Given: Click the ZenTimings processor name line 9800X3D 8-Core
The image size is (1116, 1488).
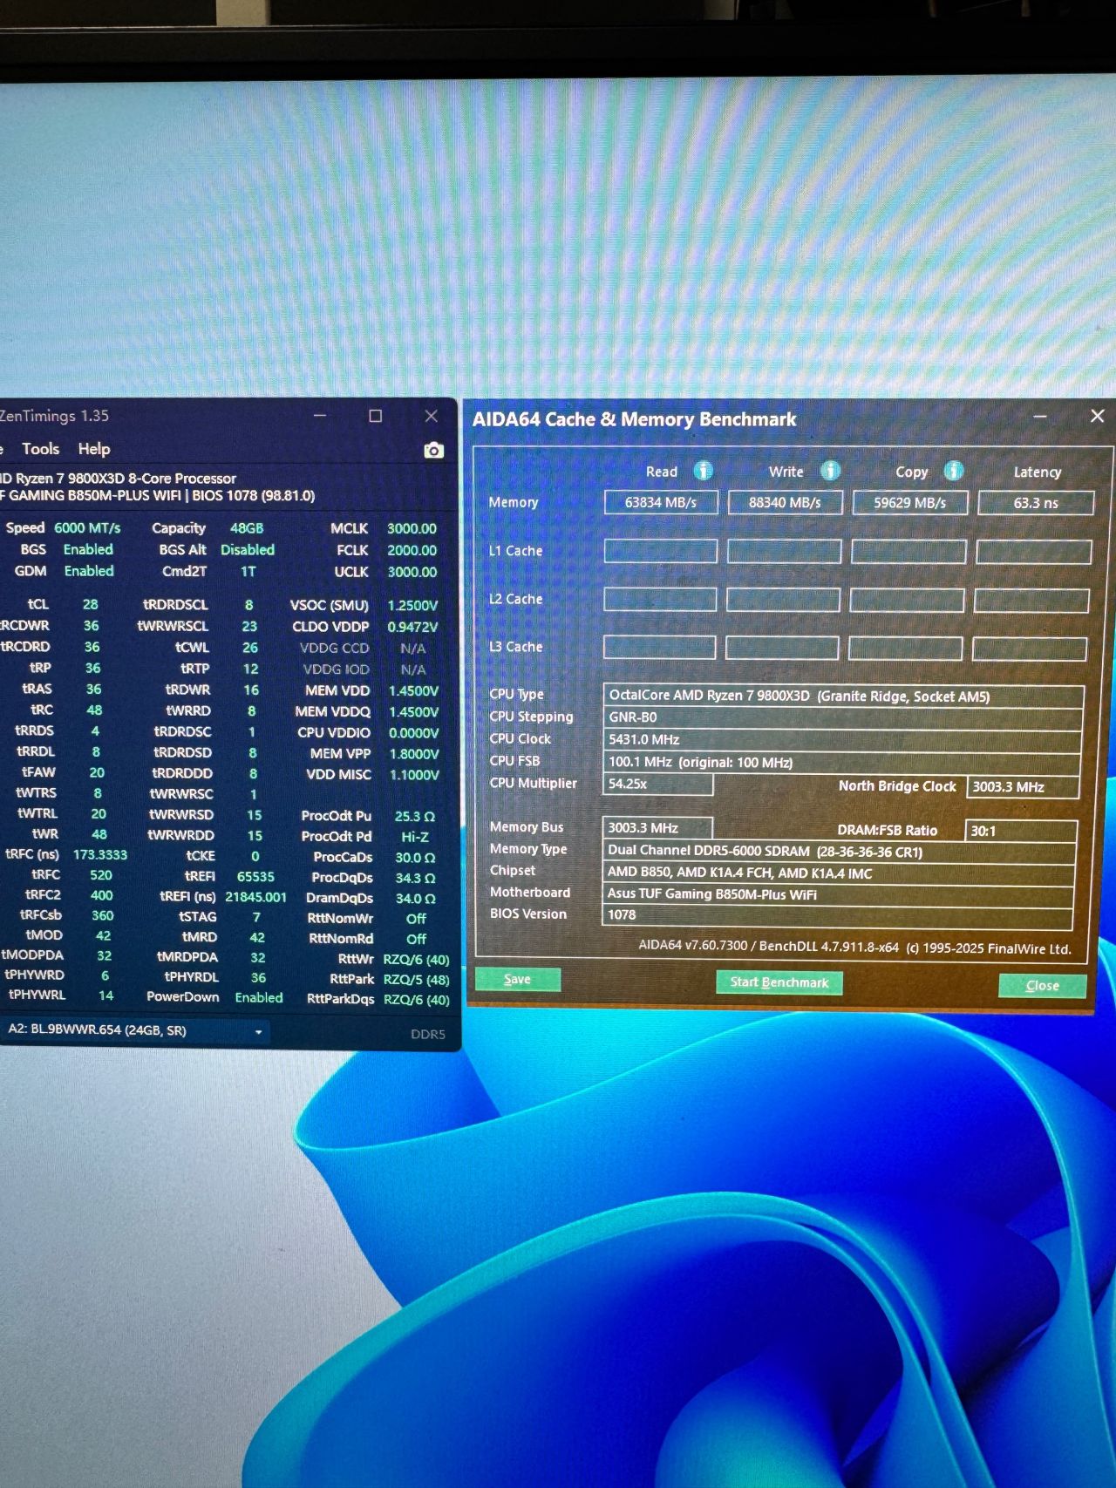Looking at the screenshot, I should pyautogui.click(x=119, y=479).
